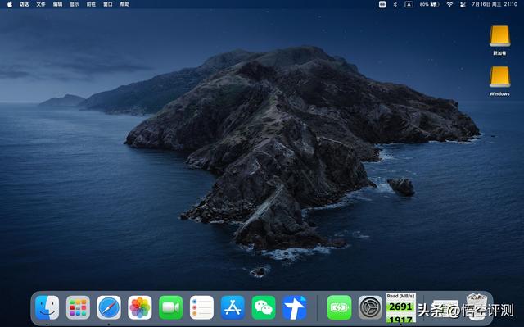This screenshot has width=524, height=327.
Task: Open the File (文件) menu
Action: [x=41, y=4]
